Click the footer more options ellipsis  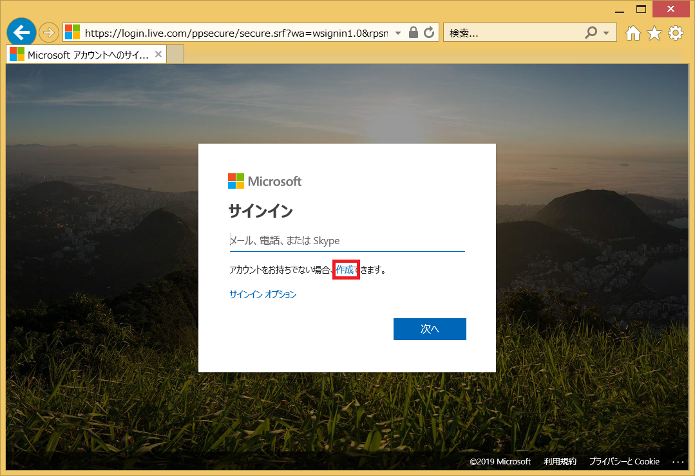[x=678, y=462]
